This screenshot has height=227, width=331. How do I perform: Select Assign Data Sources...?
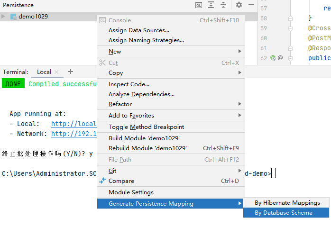171,30
